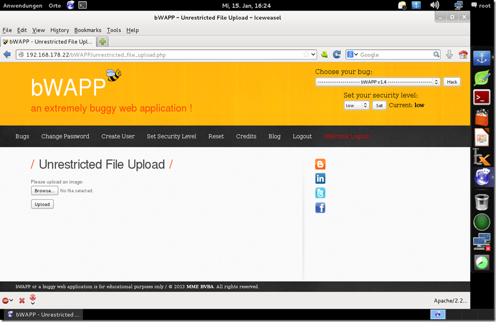496x322 pixels.
Task: Open the File menu
Action: tap(7, 30)
